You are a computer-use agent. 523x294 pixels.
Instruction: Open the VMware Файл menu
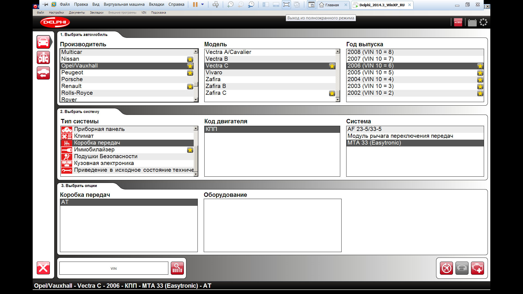65,4
